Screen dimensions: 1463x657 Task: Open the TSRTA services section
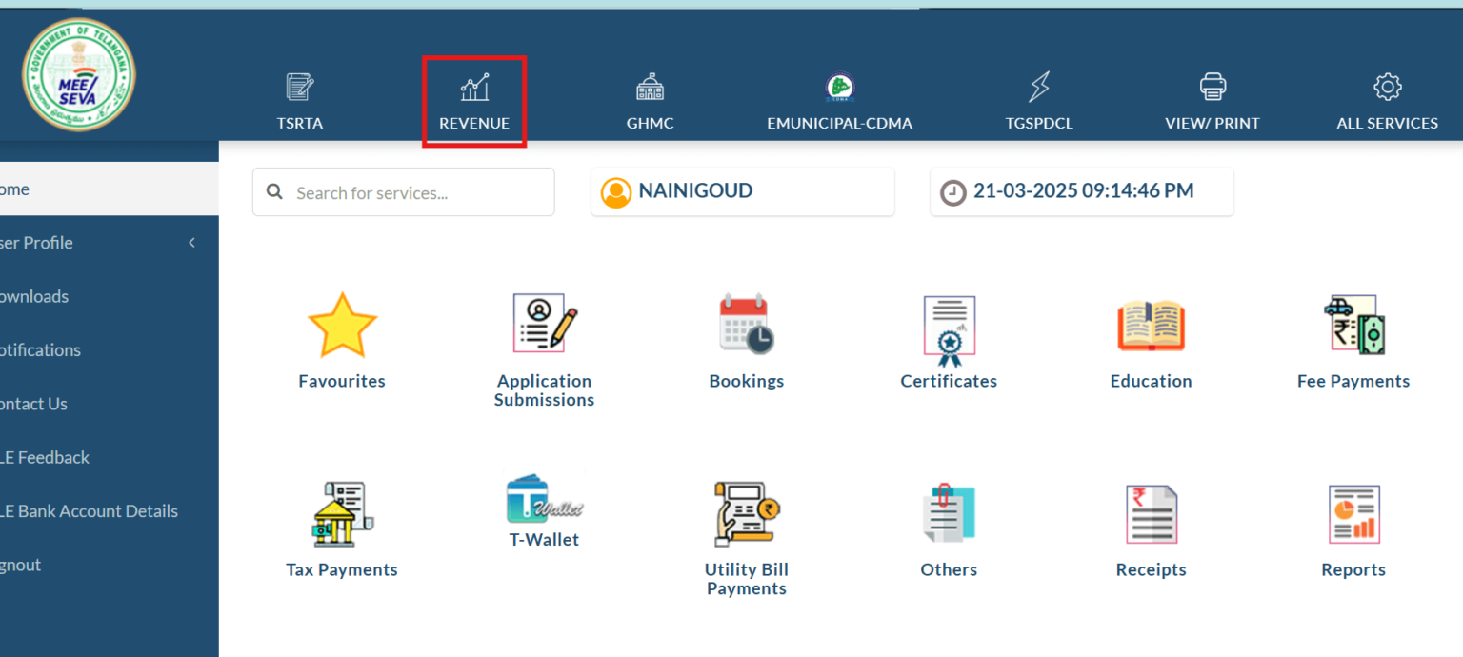[x=299, y=100]
